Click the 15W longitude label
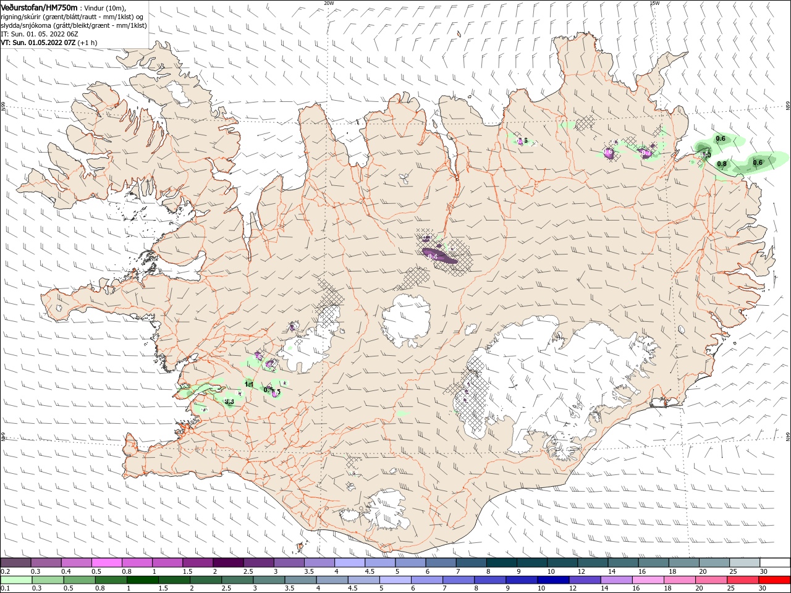This screenshot has width=791, height=593. point(654,2)
